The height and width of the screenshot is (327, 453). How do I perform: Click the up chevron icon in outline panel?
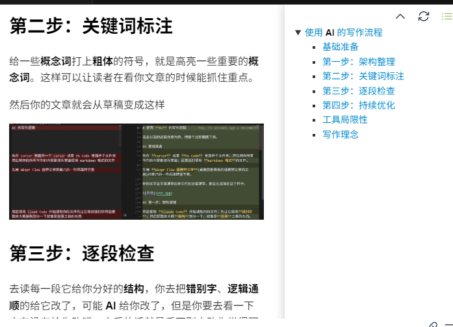tap(400, 16)
